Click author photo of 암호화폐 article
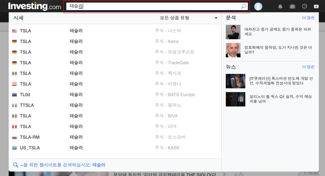This screenshot has width=325, height=176. point(233,50)
